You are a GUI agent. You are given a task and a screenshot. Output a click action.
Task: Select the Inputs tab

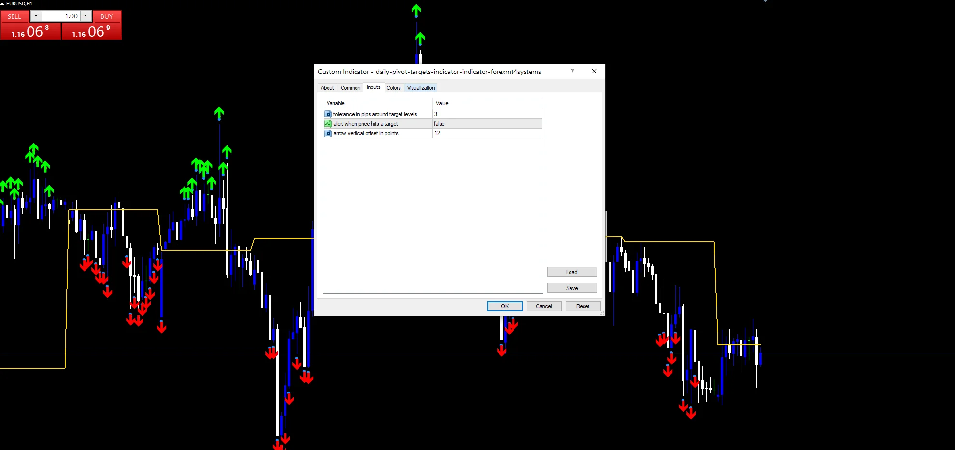click(373, 87)
